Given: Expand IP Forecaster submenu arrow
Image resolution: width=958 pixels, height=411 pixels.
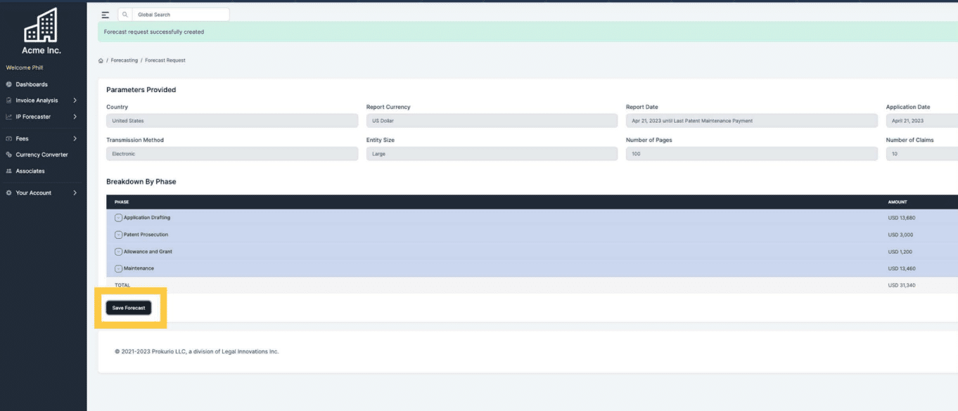Looking at the screenshot, I should coord(75,117).
